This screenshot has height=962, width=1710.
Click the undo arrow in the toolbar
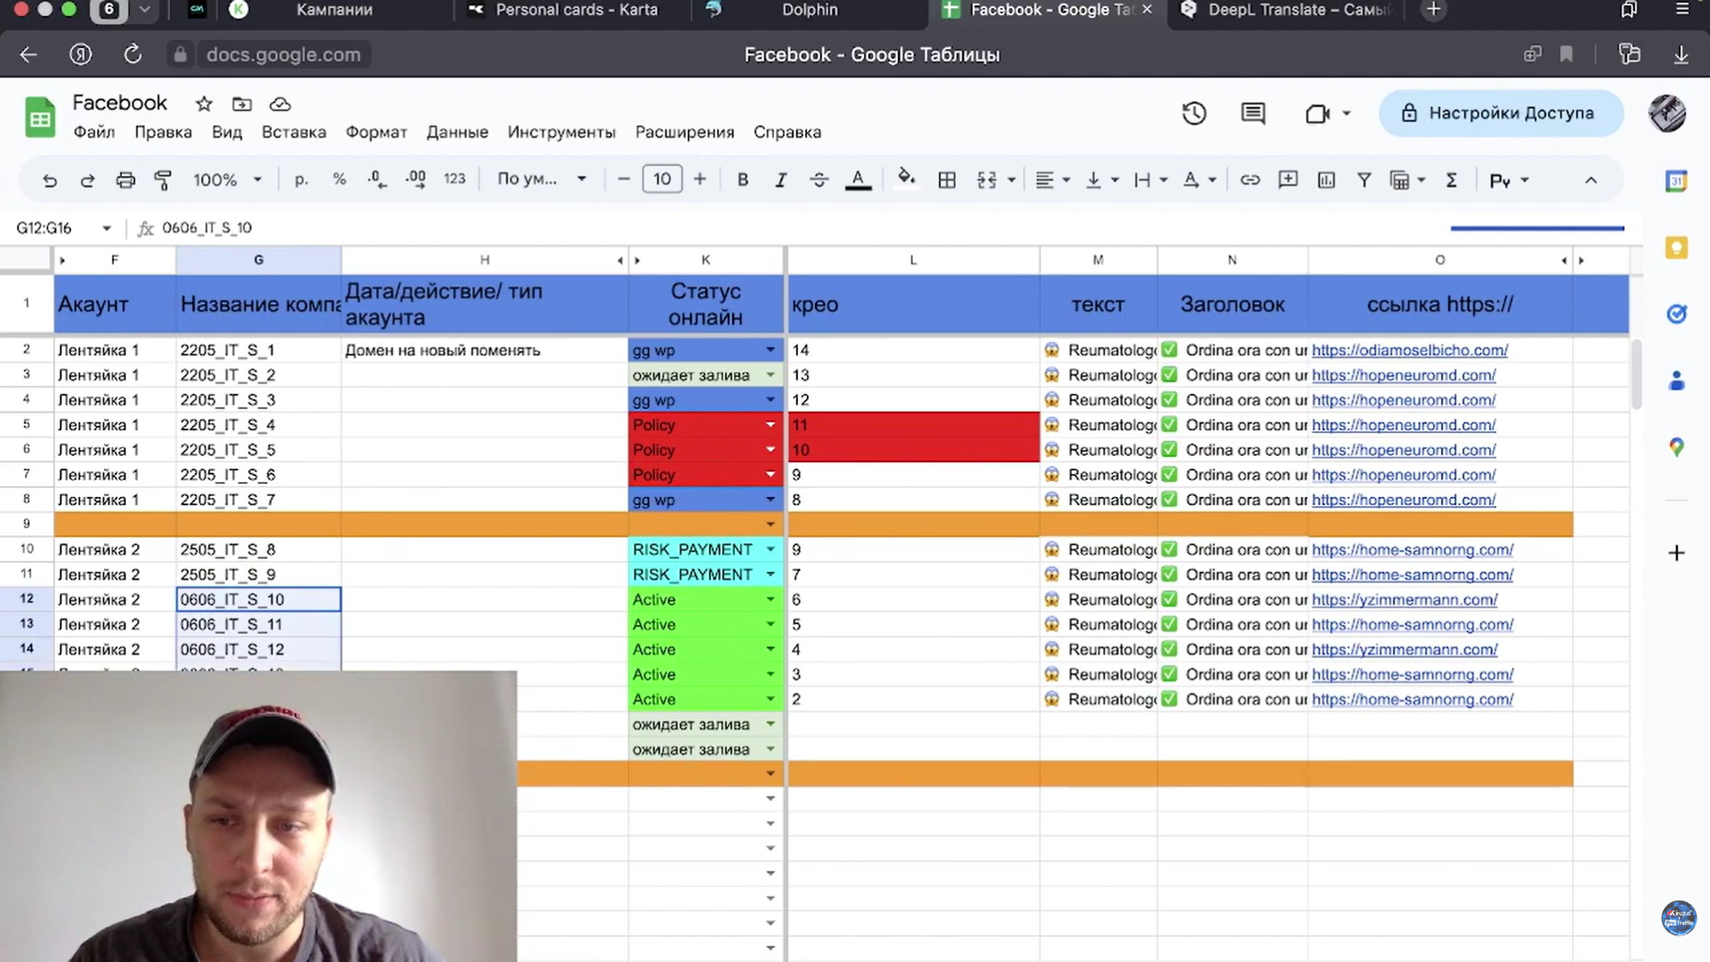(x=50, y=181)
